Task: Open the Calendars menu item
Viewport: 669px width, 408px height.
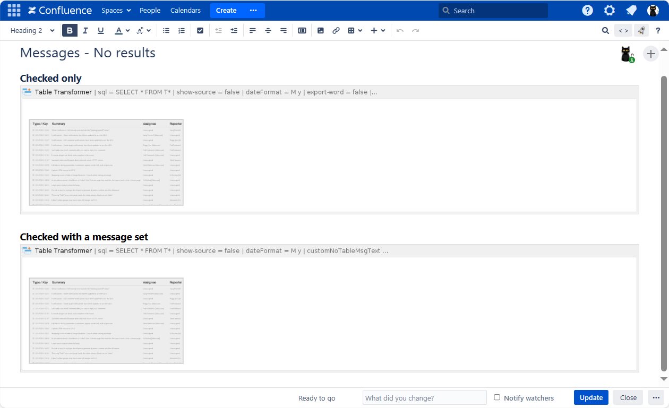Action: click(185, 11)
